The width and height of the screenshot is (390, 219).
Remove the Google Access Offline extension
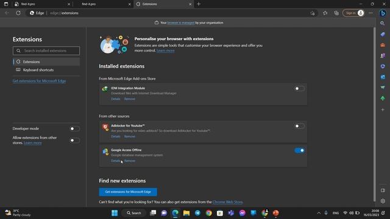pyautogui.click(x=130, y=161)
